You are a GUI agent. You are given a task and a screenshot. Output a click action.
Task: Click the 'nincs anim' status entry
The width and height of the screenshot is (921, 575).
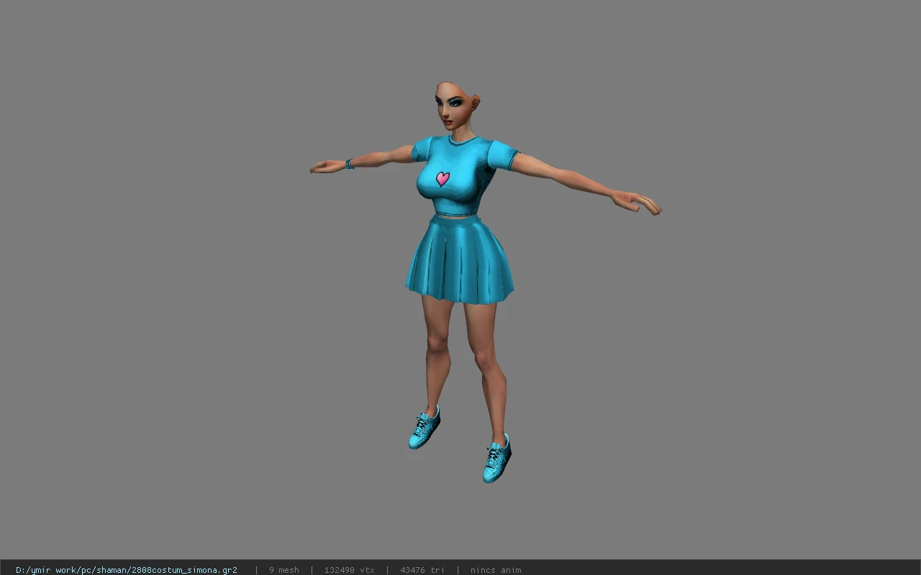point(496,570)
